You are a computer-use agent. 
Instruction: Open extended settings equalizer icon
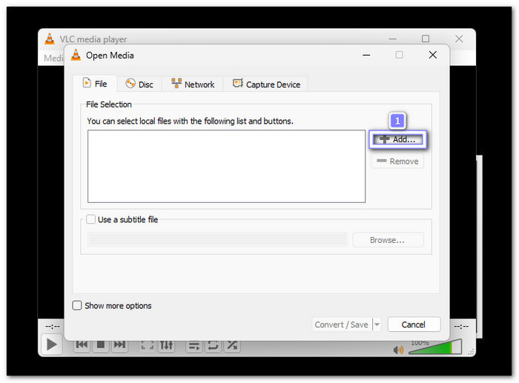167,345
